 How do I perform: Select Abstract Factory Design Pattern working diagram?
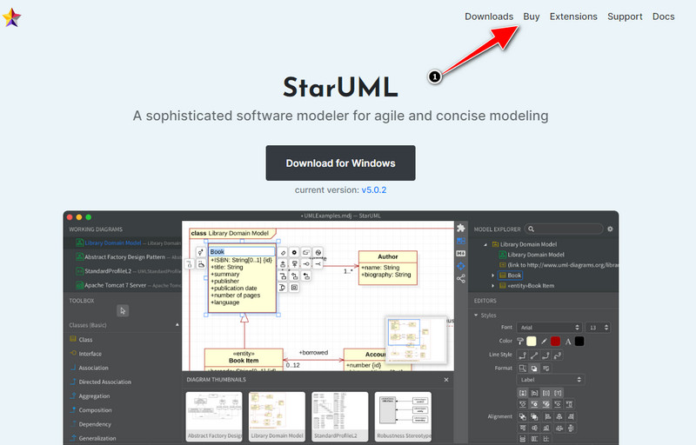122,257
